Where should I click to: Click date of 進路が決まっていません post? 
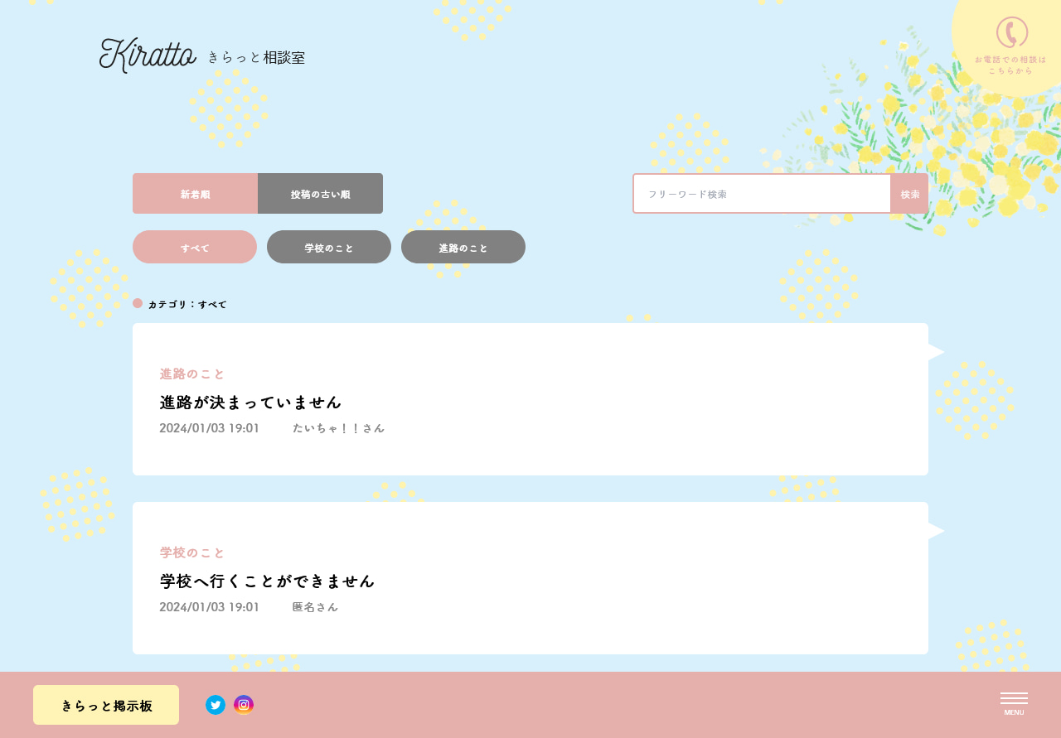tap(209, 428)
